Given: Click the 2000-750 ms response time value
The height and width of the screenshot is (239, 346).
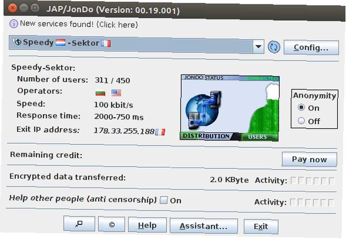Looking at the screenshot, I should [119, 117].
